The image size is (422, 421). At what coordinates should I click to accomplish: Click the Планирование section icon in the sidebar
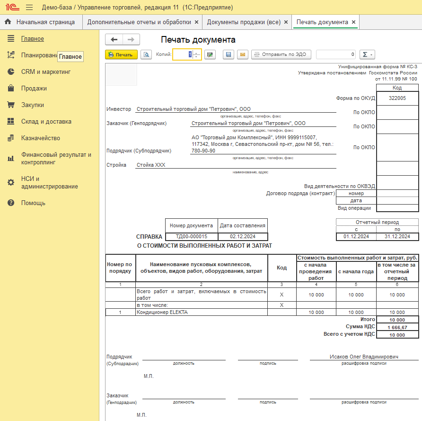click(11, 55)
